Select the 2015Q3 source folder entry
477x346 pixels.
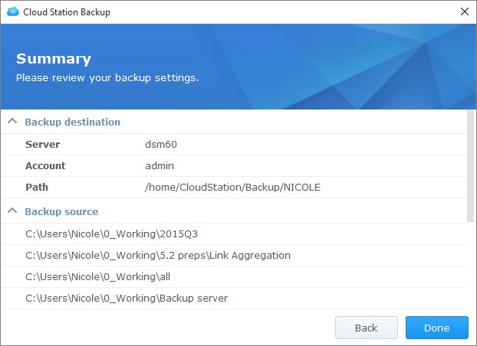pos(234,234)
